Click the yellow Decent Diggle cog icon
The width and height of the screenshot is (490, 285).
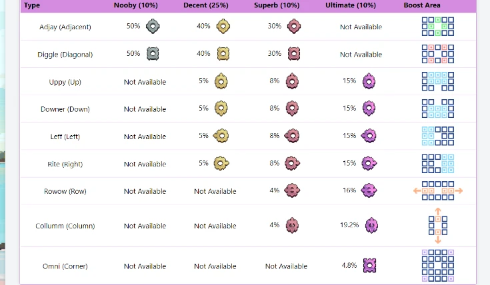(x=223, y=54)
